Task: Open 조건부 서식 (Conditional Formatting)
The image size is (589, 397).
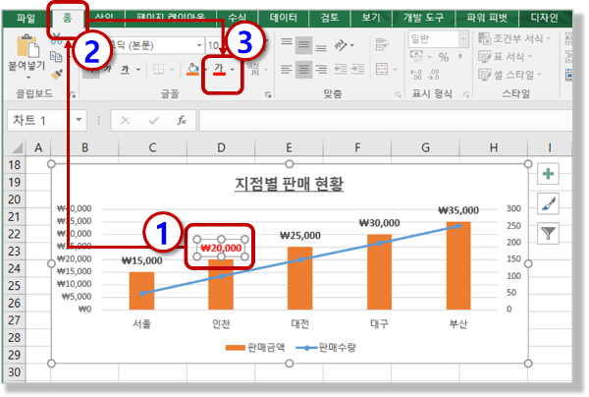Action: pyautogui.click(x=514, y=38)
